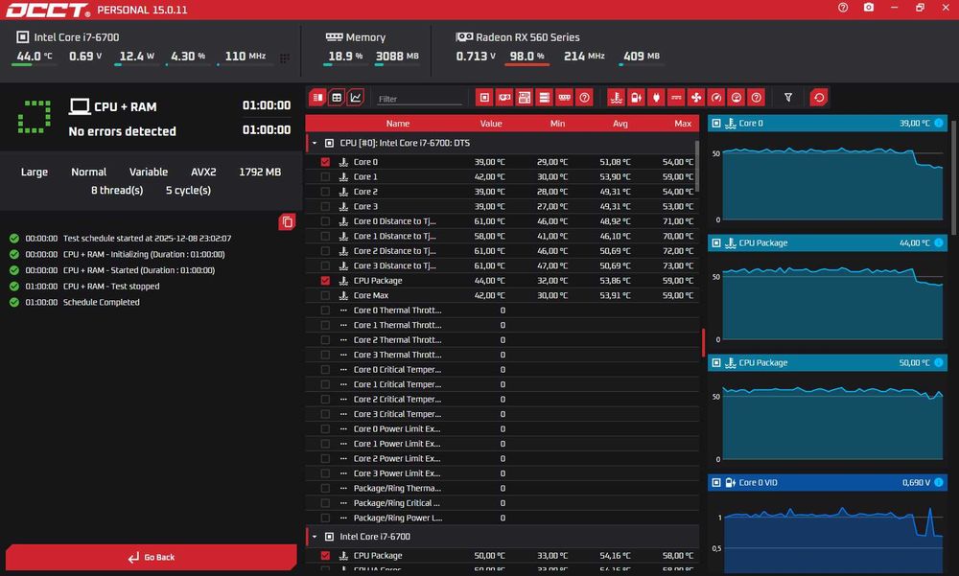959x576 pixels.
Task: Open the Intel Core i7-6700 summary header
Action: 68,37
